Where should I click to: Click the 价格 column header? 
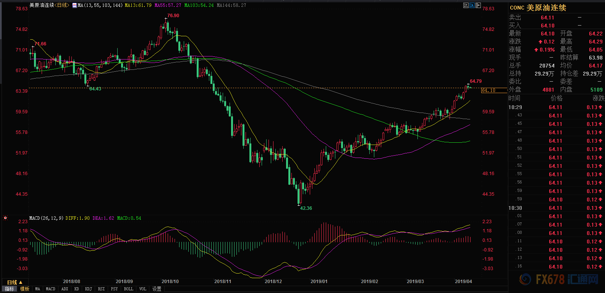coord(556,98)
